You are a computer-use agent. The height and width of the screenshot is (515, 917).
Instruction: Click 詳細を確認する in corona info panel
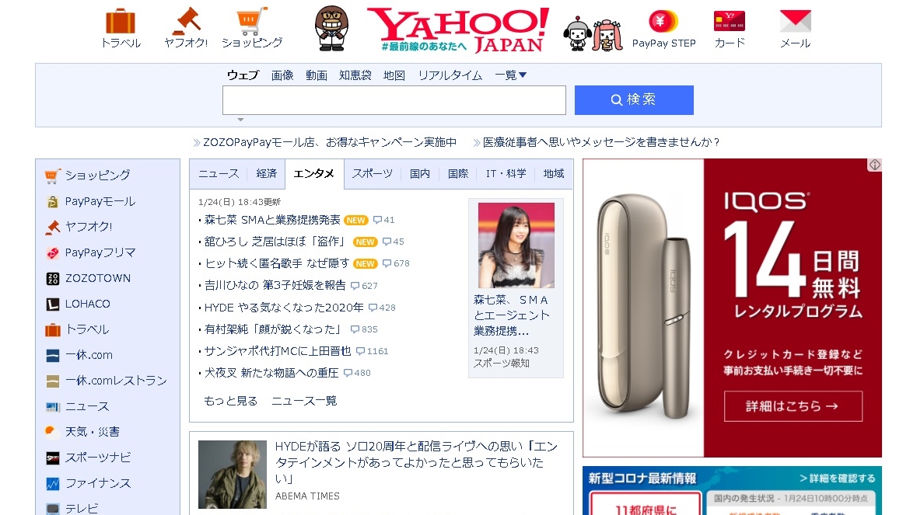click(838, 478)
